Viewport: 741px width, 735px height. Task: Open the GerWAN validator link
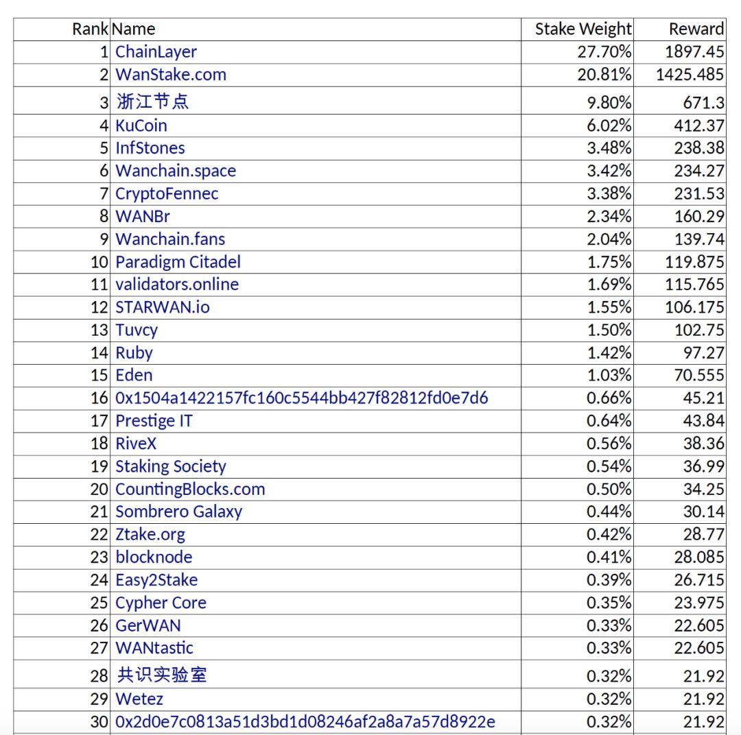148,626
